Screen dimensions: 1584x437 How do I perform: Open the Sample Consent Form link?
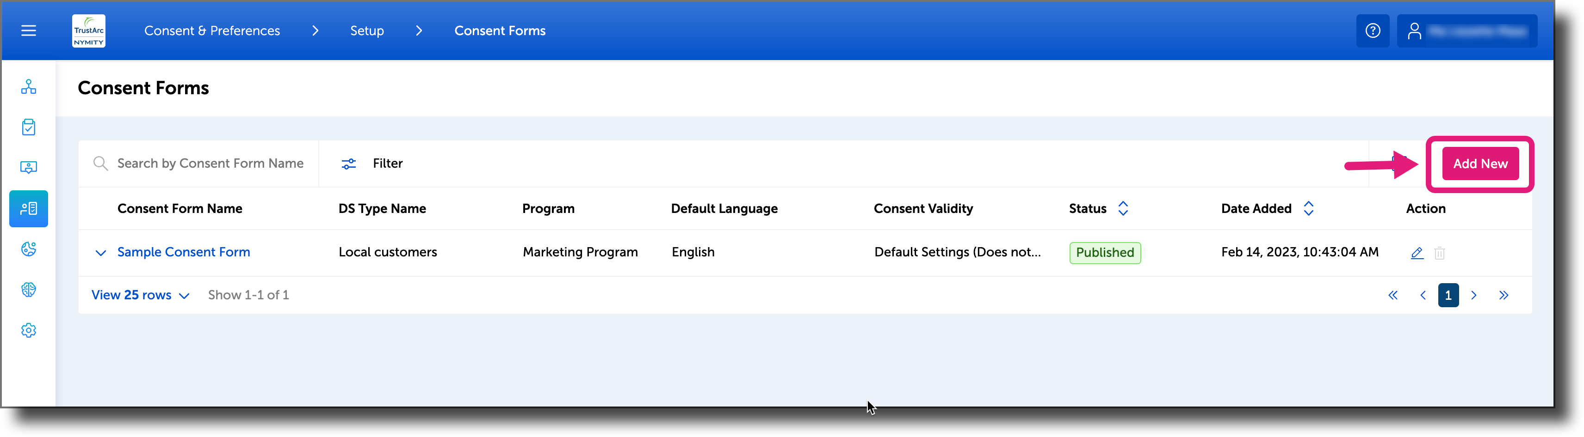pyautogui.click(x=183, y=252)
